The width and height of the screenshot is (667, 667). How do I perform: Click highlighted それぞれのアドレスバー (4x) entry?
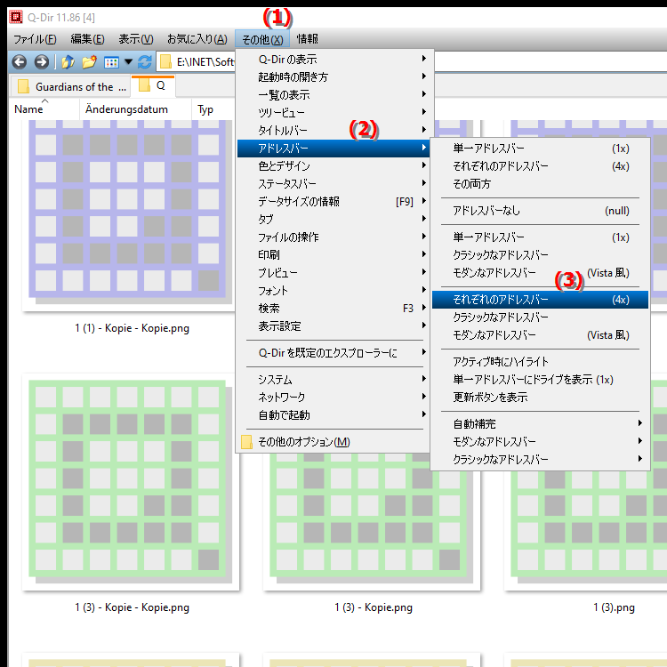(x=540, y=300)
